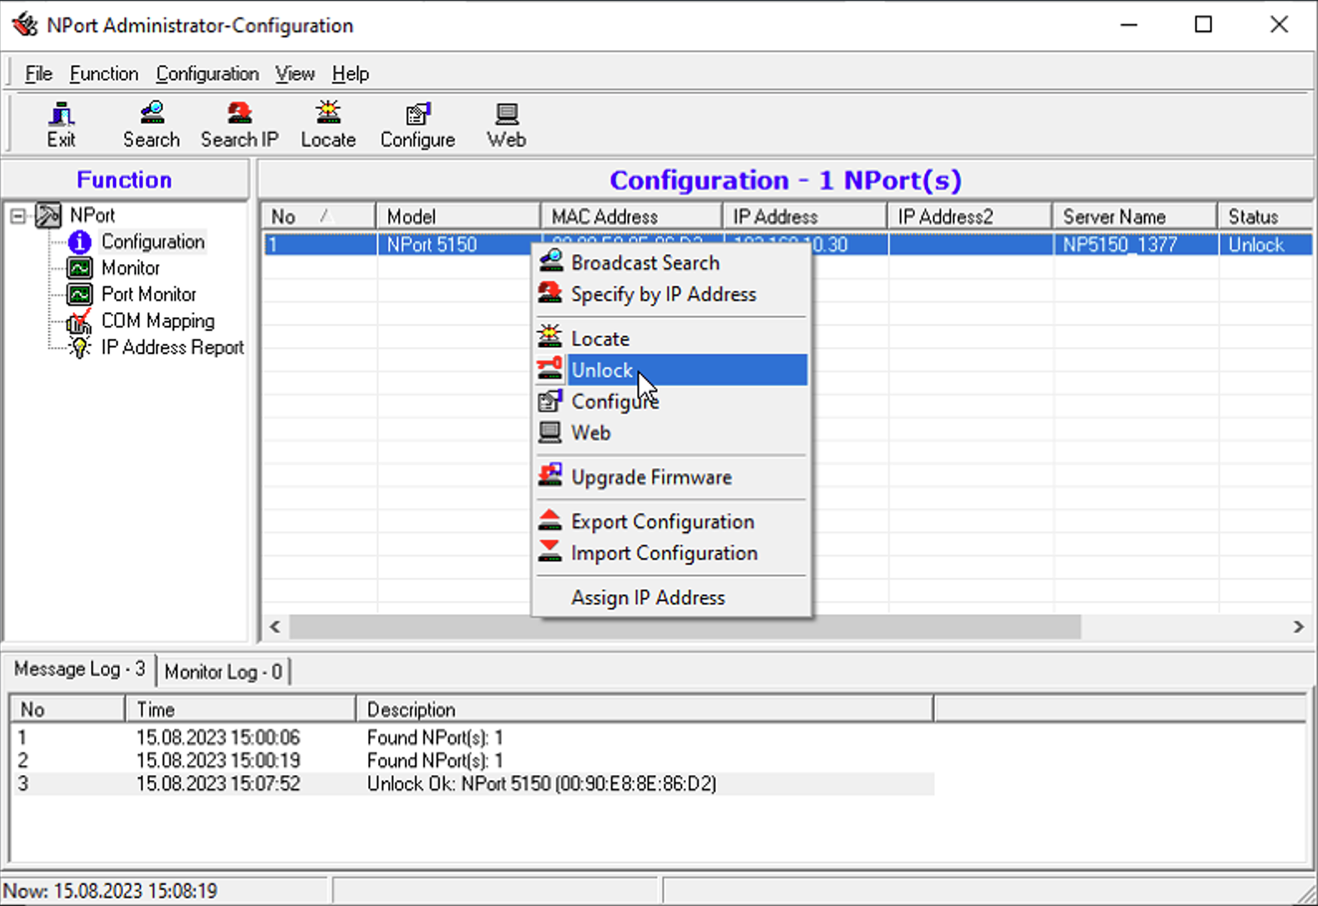Choose Import Configuration in context menu
This screenshot has width=1318, height=906.
[x=672, y=553]
